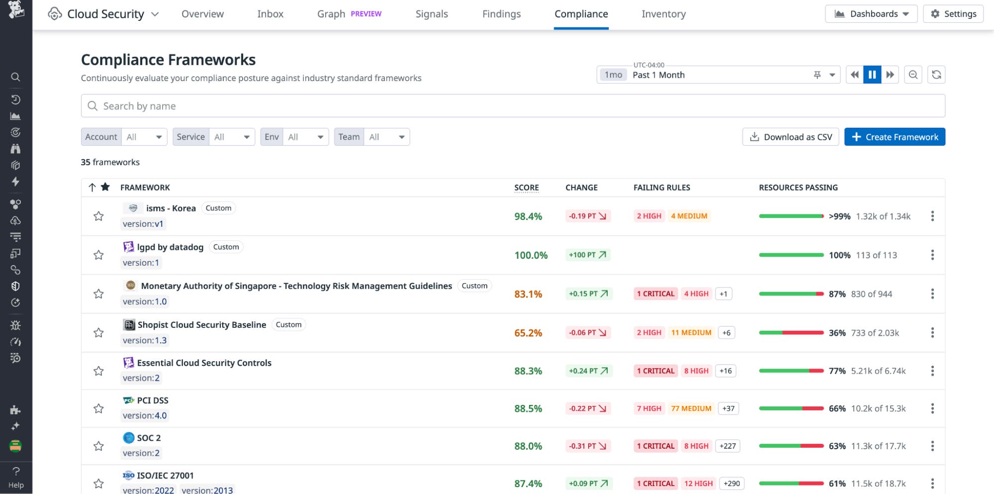Pause the live time range playback
This screenshot has height=494, width=994.
872,75
